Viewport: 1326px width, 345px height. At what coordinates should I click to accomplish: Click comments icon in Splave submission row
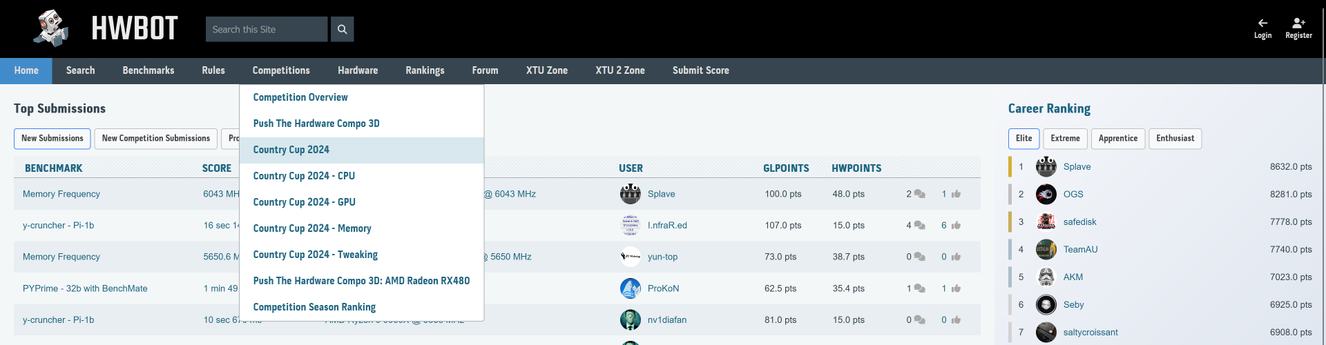pos(919,194)
